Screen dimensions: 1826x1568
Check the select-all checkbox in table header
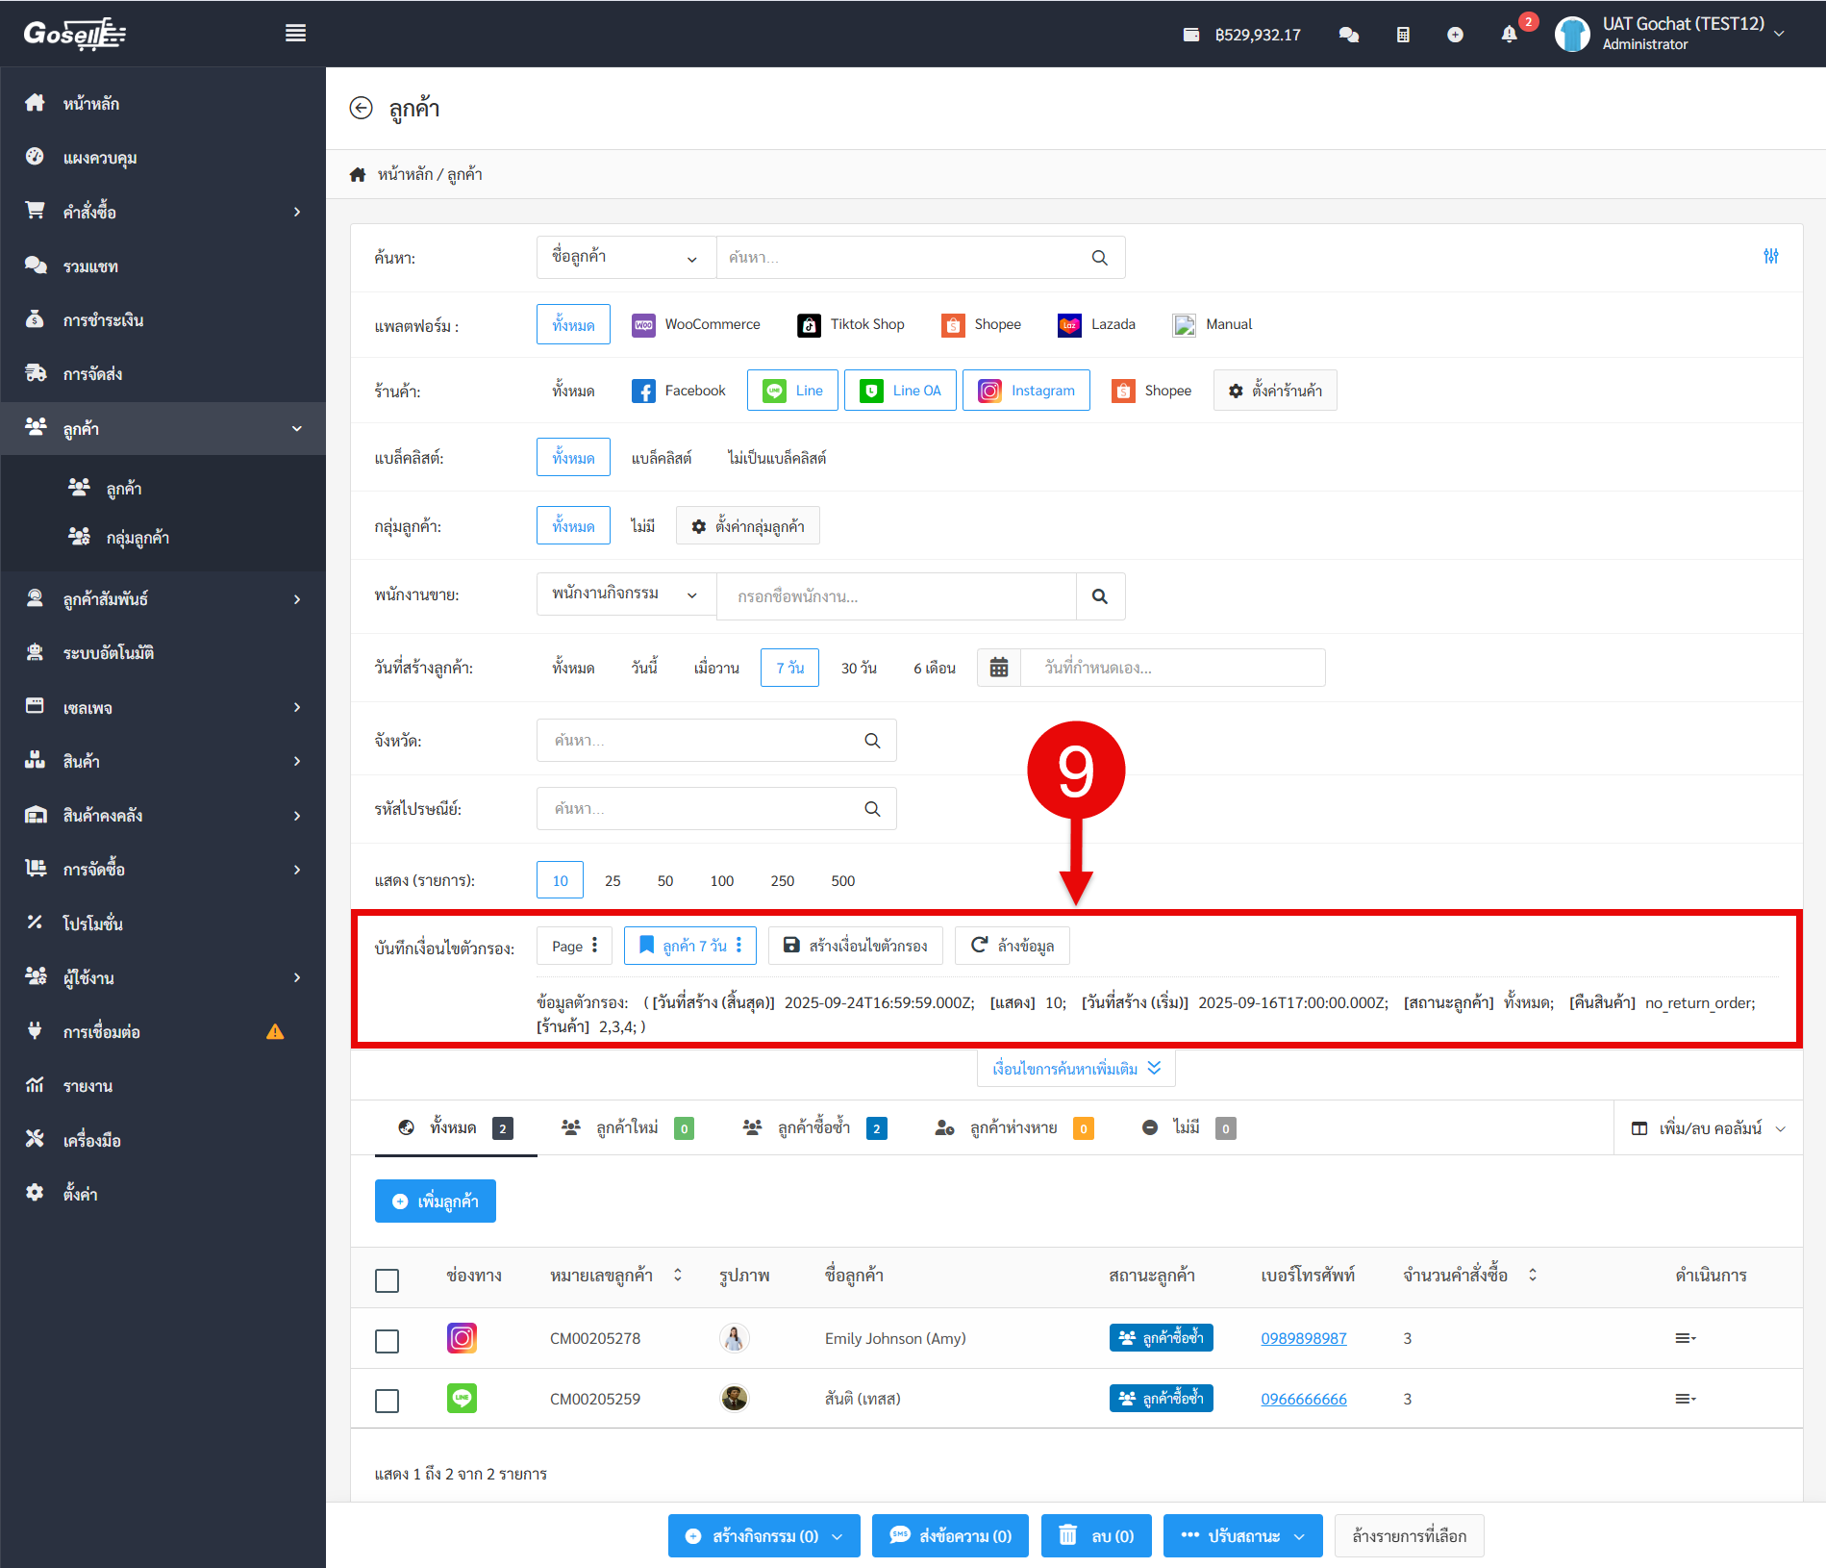(387, 1280)
